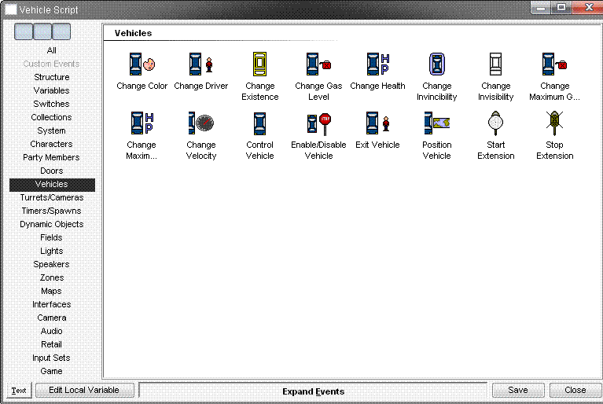Viewport: 603px width, 404px height.
Task: Choose the Start Extension icon
Action: click(x=496, y=123)
